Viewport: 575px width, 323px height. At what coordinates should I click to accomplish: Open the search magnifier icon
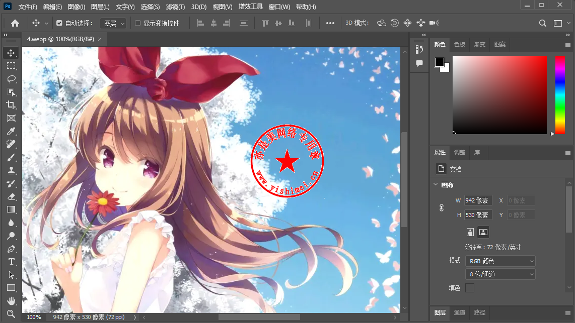point(543,23)
